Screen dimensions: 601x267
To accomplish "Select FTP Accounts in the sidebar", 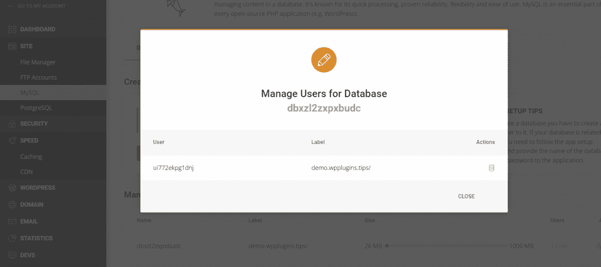I will (x=38, y=77).
